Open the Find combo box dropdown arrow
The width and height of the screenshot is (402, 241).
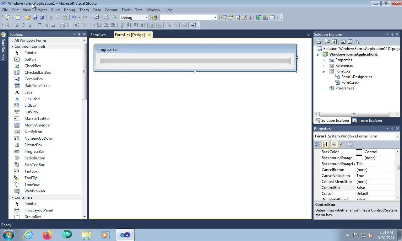pyautogui.click(x=215, y=18)
